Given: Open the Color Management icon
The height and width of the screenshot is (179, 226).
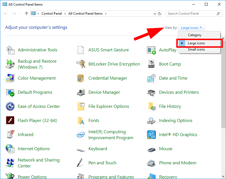Looking at the screenshot, I should 10,78.
